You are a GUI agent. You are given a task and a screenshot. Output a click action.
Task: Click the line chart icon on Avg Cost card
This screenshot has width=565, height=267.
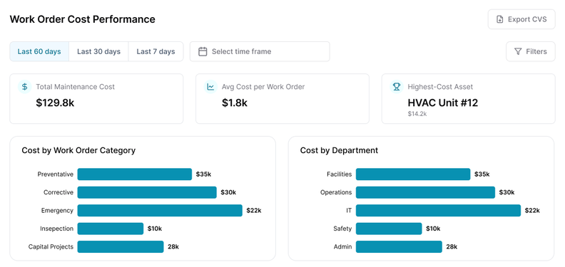[x=210, y=87]
